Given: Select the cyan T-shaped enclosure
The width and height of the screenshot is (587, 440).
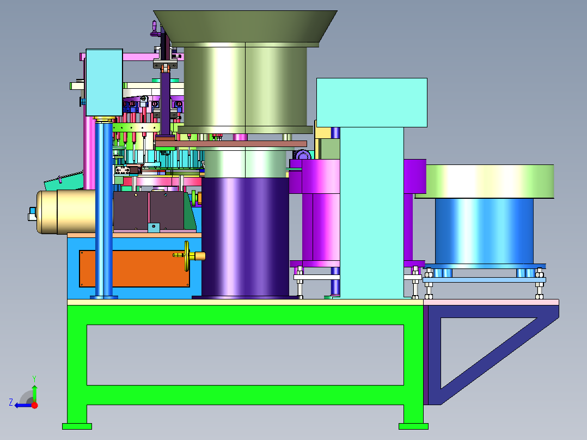Looking at the screenshot, I should coord(372,187).
